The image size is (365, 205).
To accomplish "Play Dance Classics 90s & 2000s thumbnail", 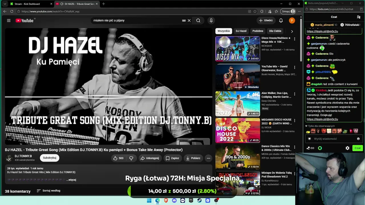I will pos(238,157).
